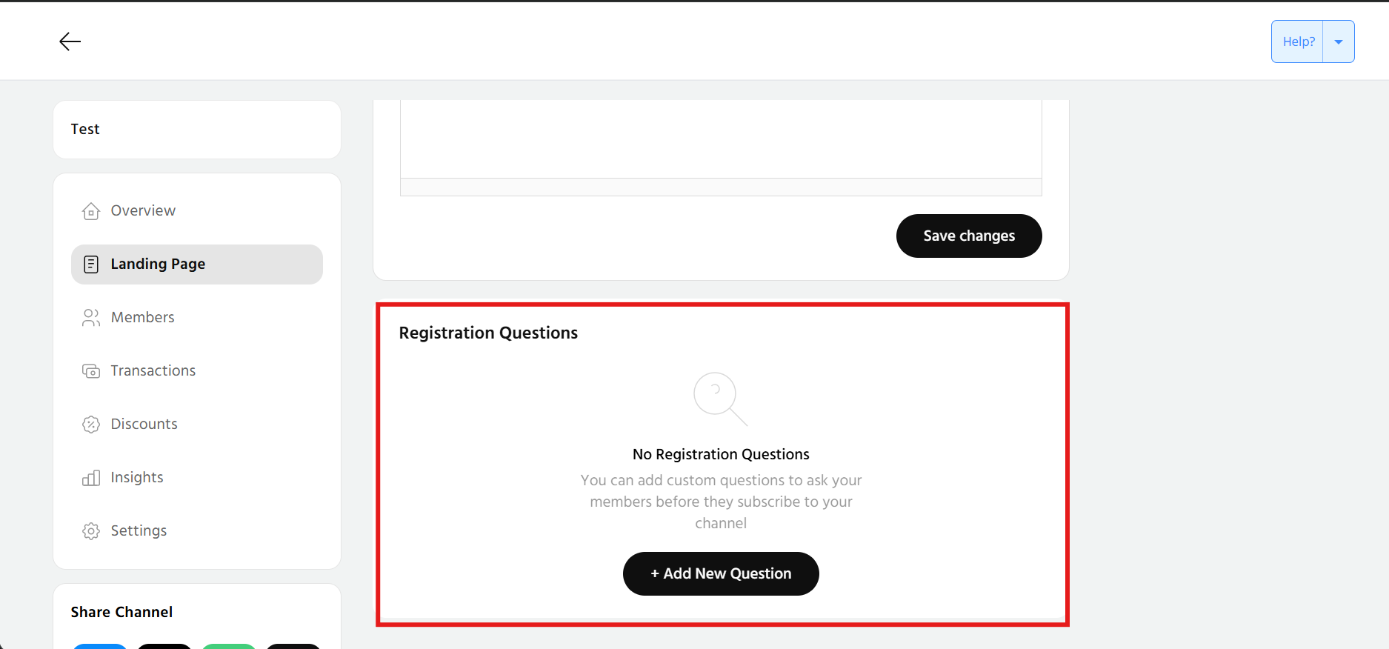Click the text area bottom status bar
Image resolution: width=1389 pixels, height=649 pixels.
pos(721,187)
